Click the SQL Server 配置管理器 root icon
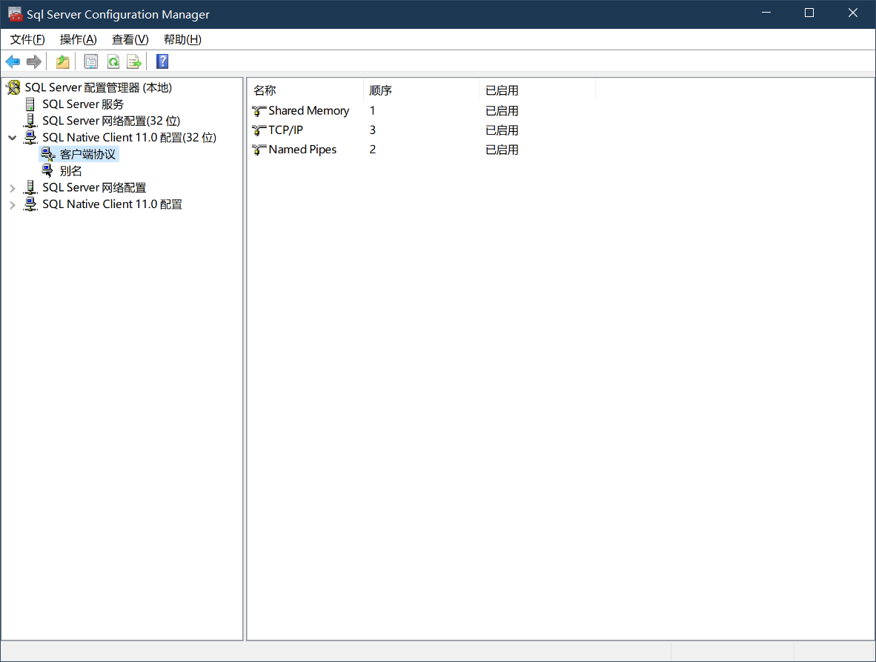The width and height of the screenshot is (876, 662). coord(13,87)
